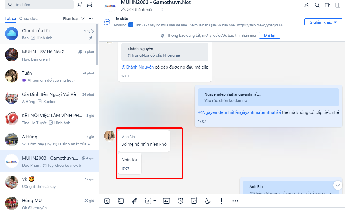This screenshot has width=345, height=210.
Task: Switch to the Chưa đọc tab
Action: (28, 18)
